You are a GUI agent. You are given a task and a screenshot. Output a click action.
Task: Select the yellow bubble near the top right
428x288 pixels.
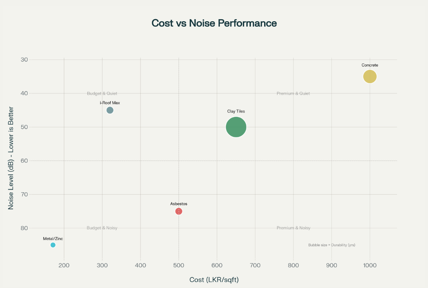[369, 76]
